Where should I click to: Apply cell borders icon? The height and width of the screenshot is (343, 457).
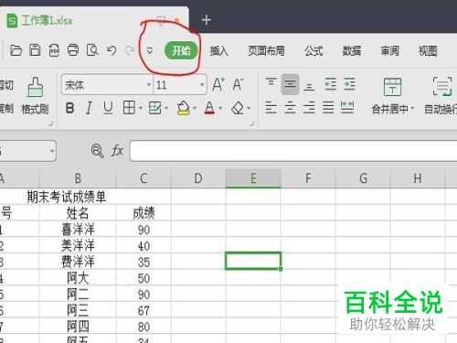(129, 108)
